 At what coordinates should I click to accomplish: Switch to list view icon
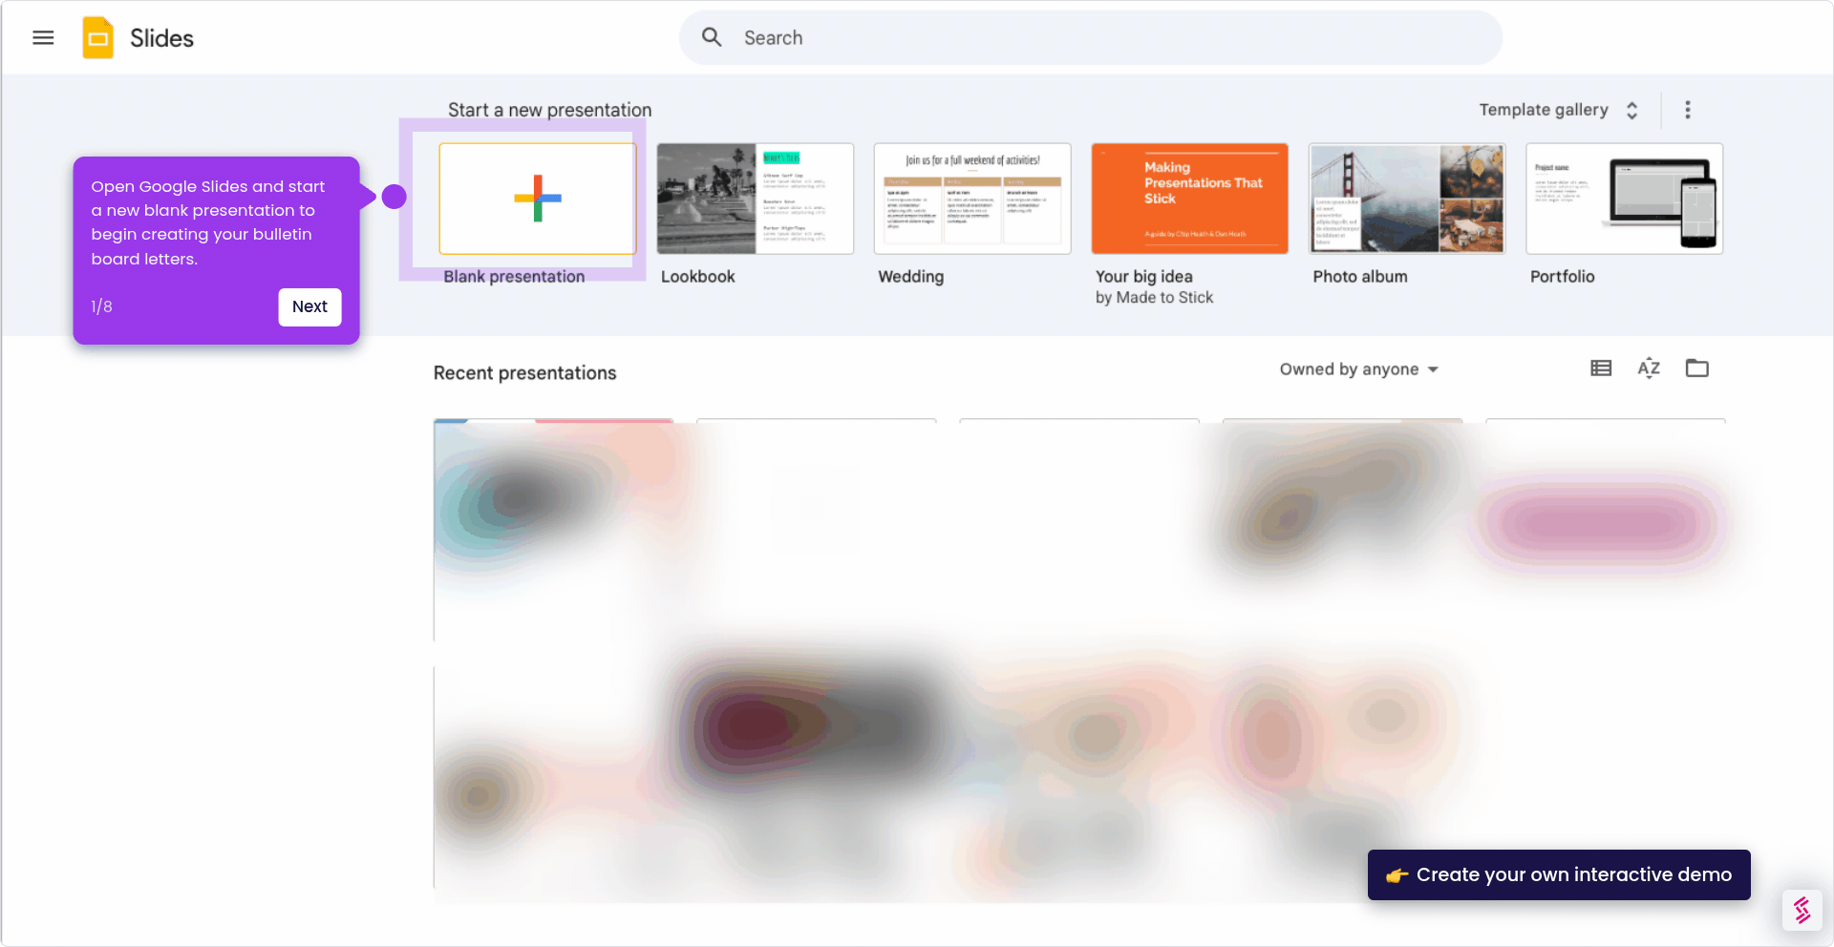(1601, 368)
